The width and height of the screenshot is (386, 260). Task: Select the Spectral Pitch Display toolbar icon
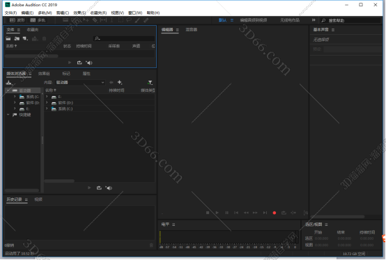pyautogui.click(x=74, y=20)
